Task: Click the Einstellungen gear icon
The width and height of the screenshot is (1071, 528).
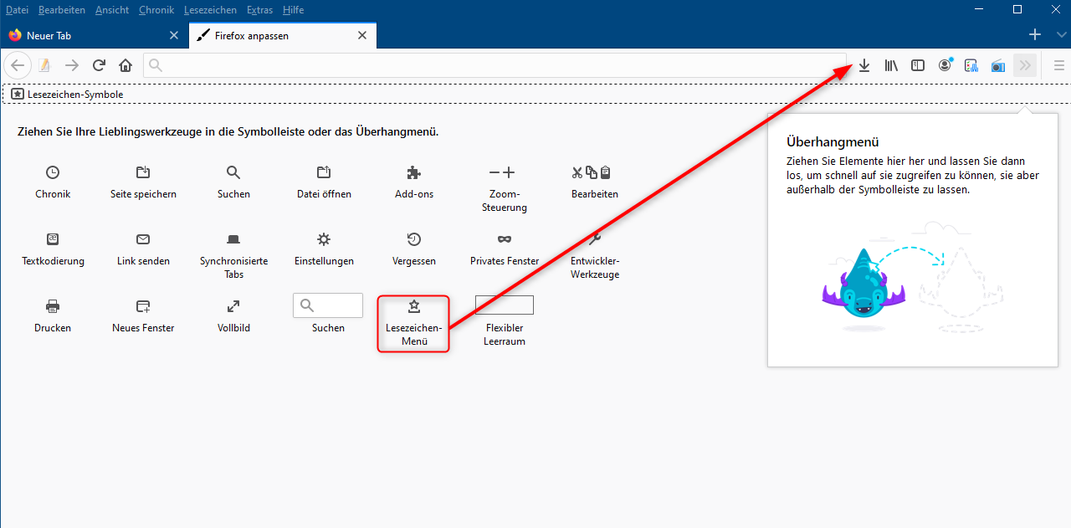Action: tap(324, 239)
